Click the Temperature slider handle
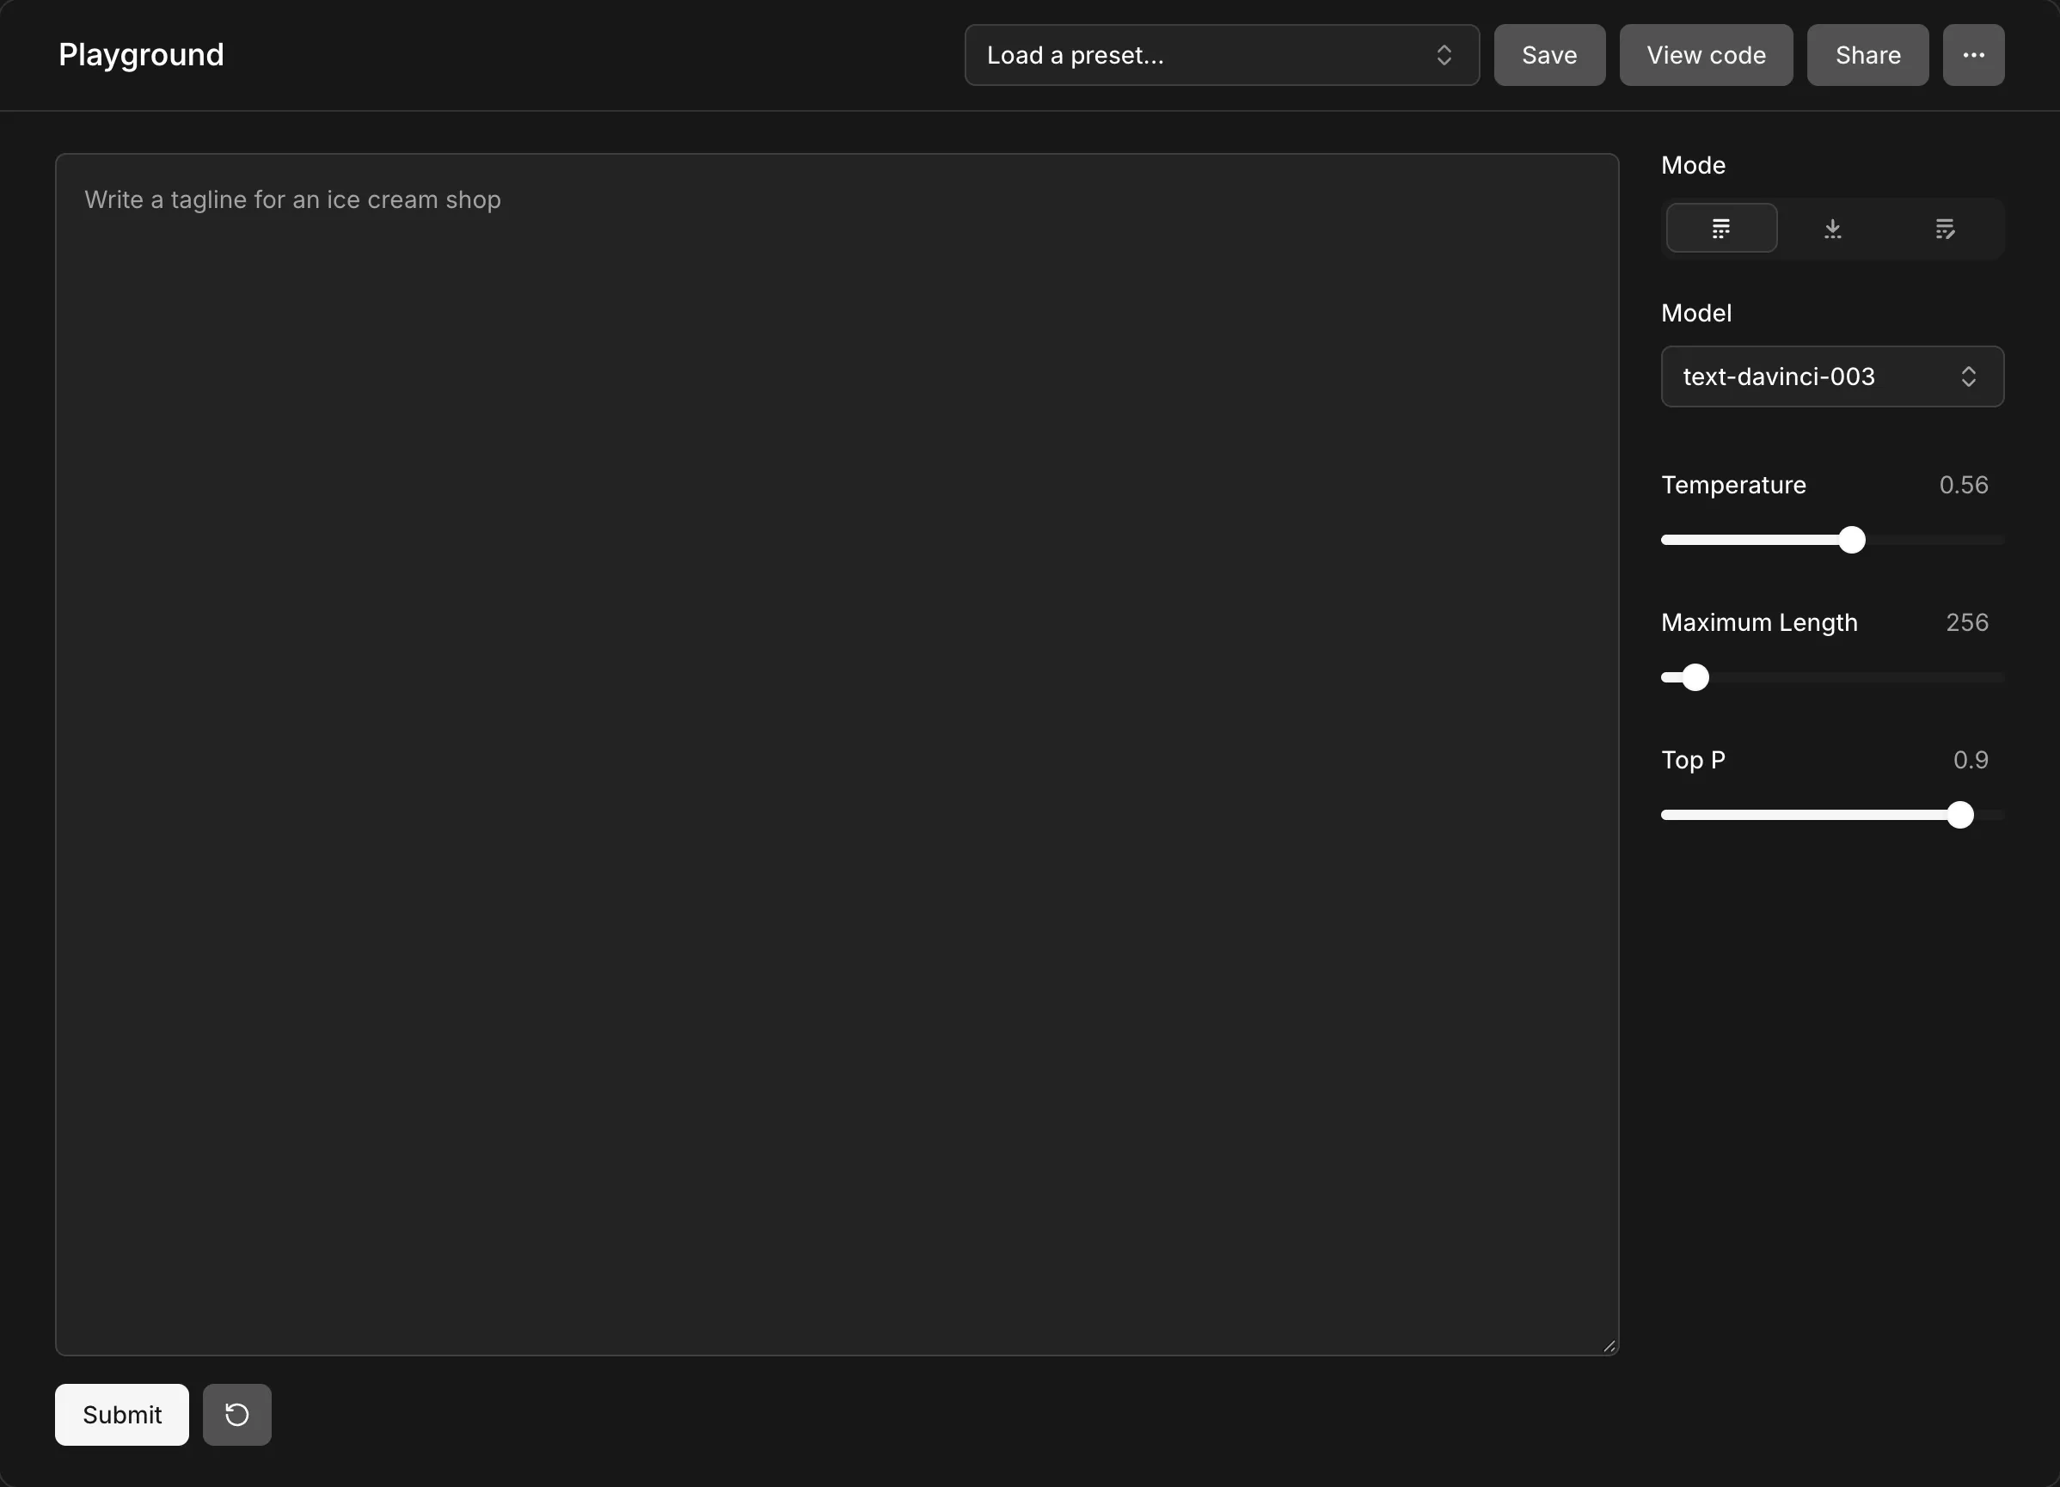Viewport: 2060px width, 1487px height. tap(1852, 540)
